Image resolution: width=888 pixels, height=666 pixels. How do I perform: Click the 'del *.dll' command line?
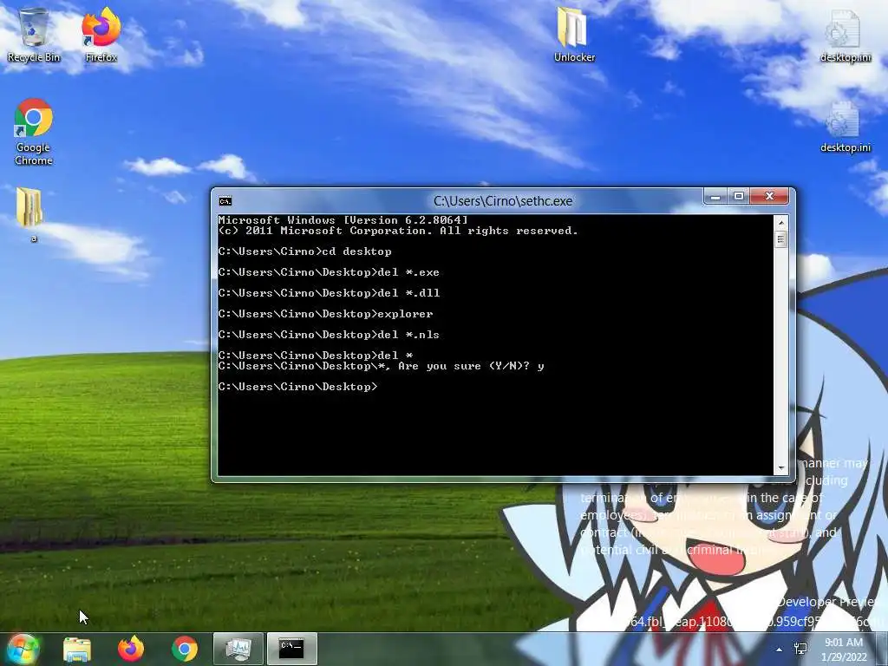329,293
